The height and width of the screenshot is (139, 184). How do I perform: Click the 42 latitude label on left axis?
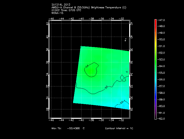pyautogui.click(x=47, y=24)
